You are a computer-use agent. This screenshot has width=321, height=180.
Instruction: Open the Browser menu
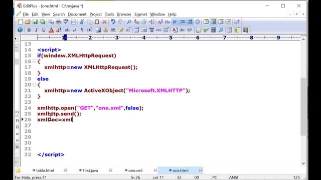pos(124,14)
